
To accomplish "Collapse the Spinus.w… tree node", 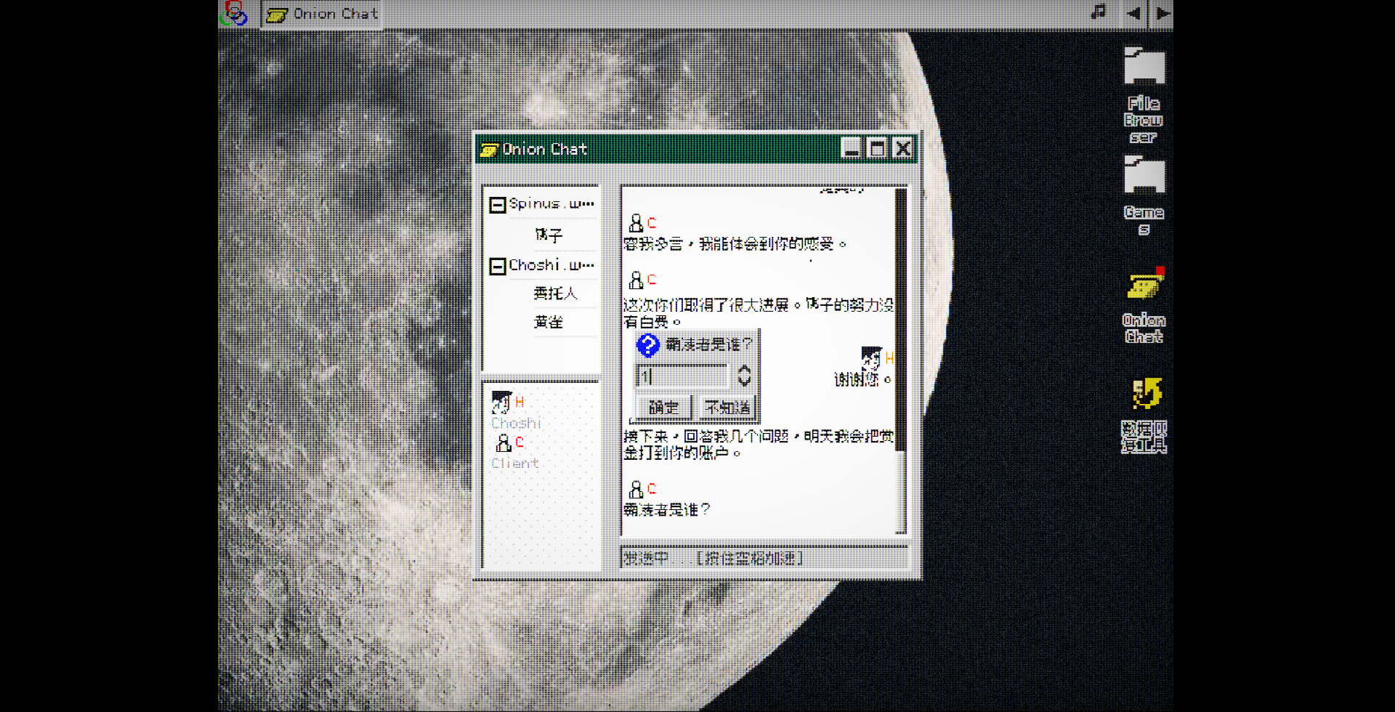I will [x=497, y=206].
